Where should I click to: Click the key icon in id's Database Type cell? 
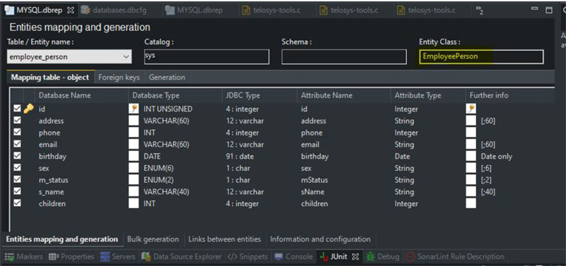(x=134, y=109)
